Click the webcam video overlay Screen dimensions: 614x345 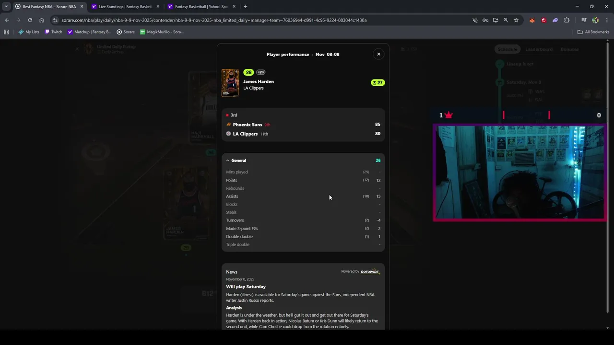[x=520, y=172]
